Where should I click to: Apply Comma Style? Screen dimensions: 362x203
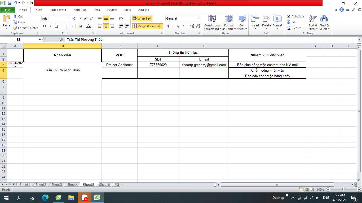(184, 26)
